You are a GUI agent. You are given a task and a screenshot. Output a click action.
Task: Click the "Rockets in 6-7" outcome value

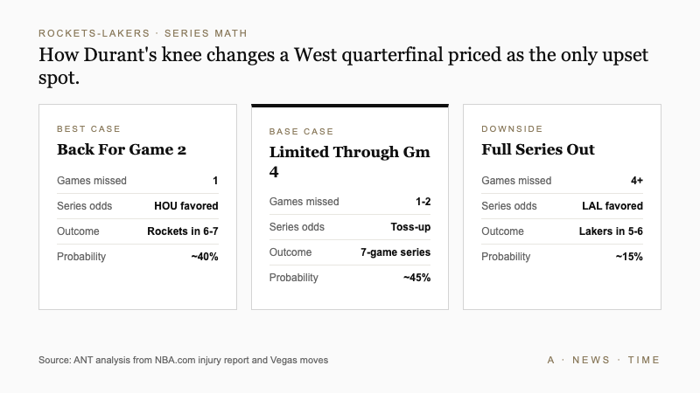click(x=183, y=231)
